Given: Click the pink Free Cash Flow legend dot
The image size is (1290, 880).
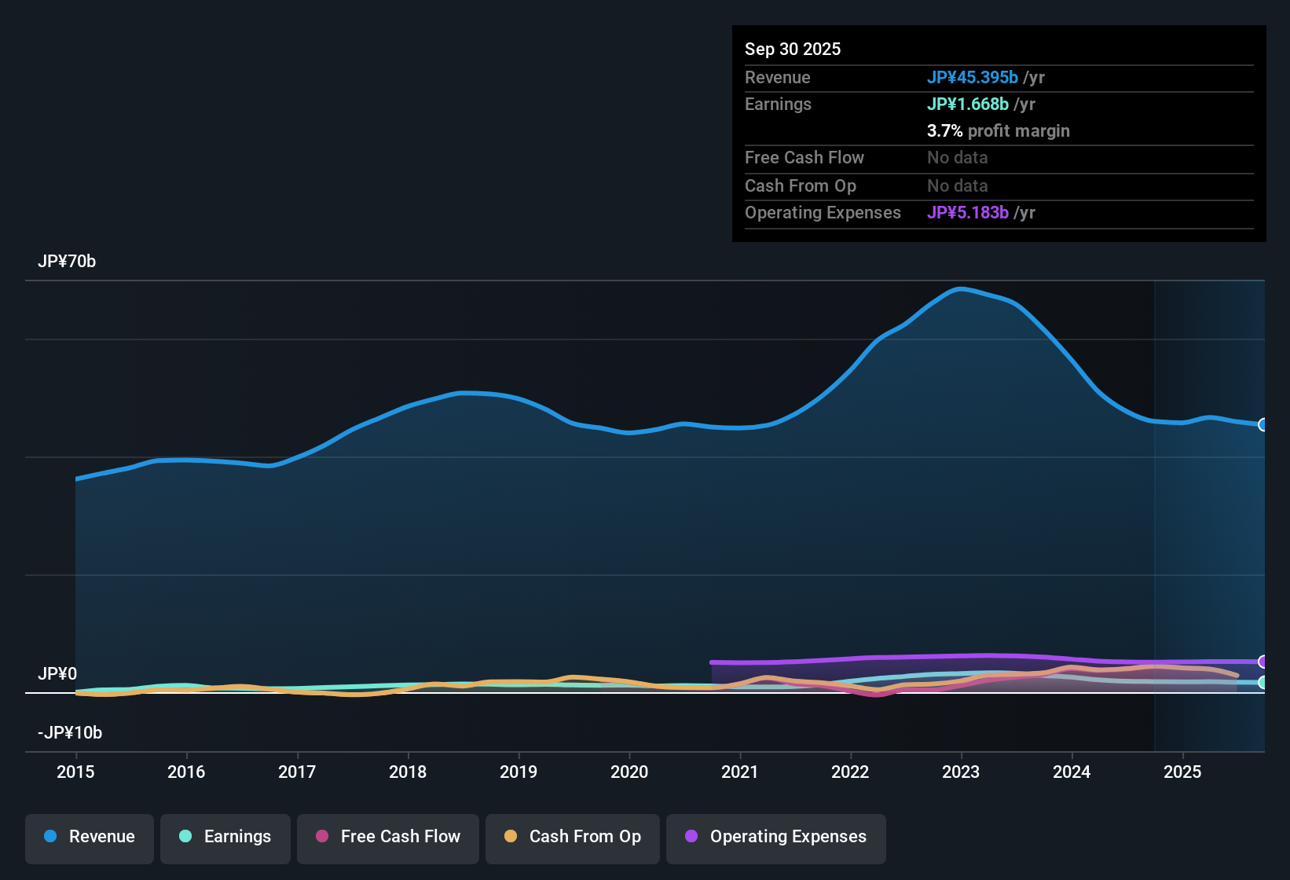Looking at the screenshot, I should 321,837.
